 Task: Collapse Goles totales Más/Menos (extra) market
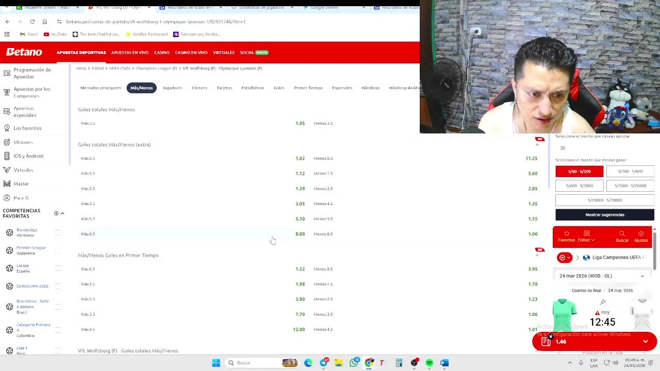(537, 145)
